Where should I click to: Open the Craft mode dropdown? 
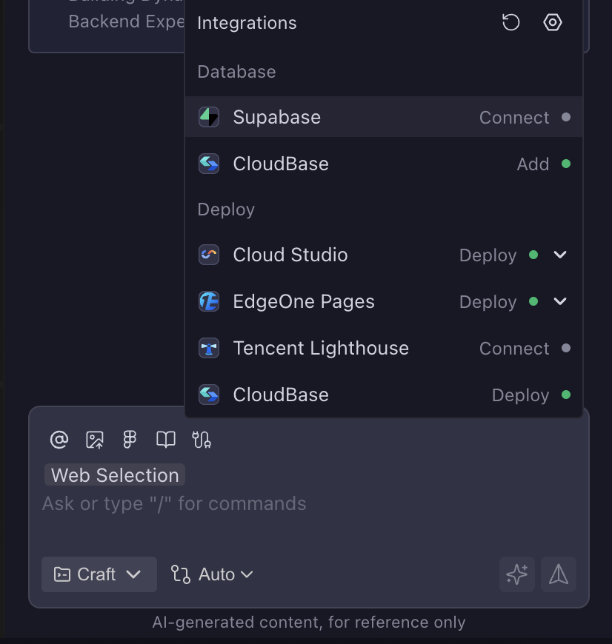[99, 574]
